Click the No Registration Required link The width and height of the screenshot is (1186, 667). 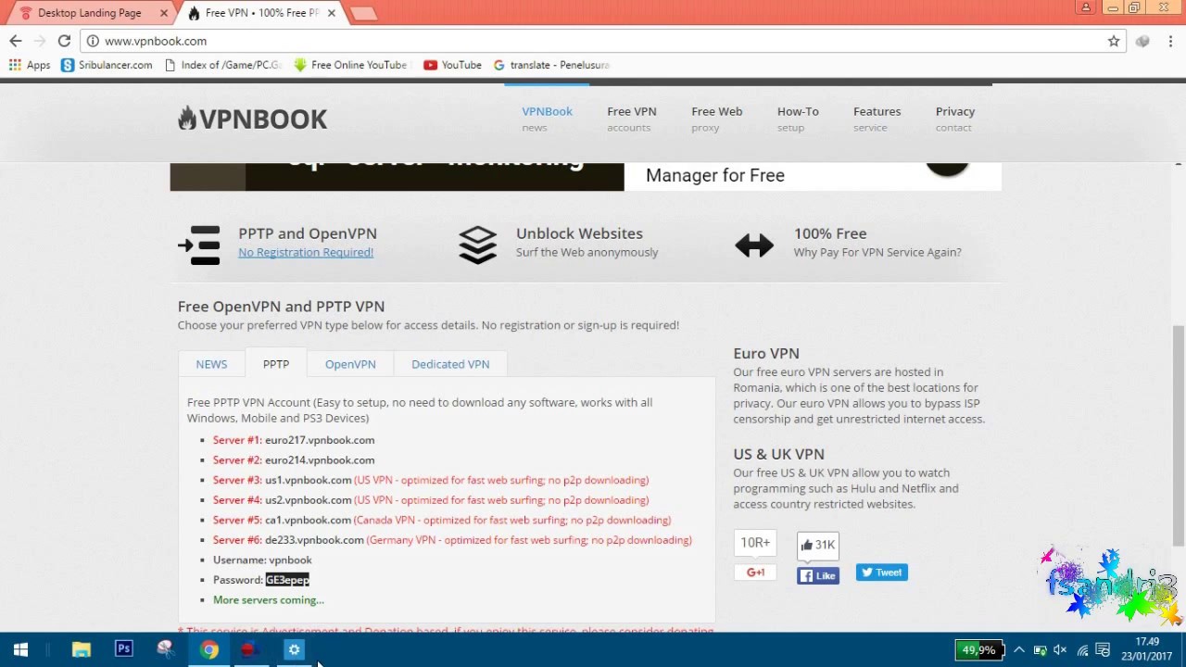(306, 252)
